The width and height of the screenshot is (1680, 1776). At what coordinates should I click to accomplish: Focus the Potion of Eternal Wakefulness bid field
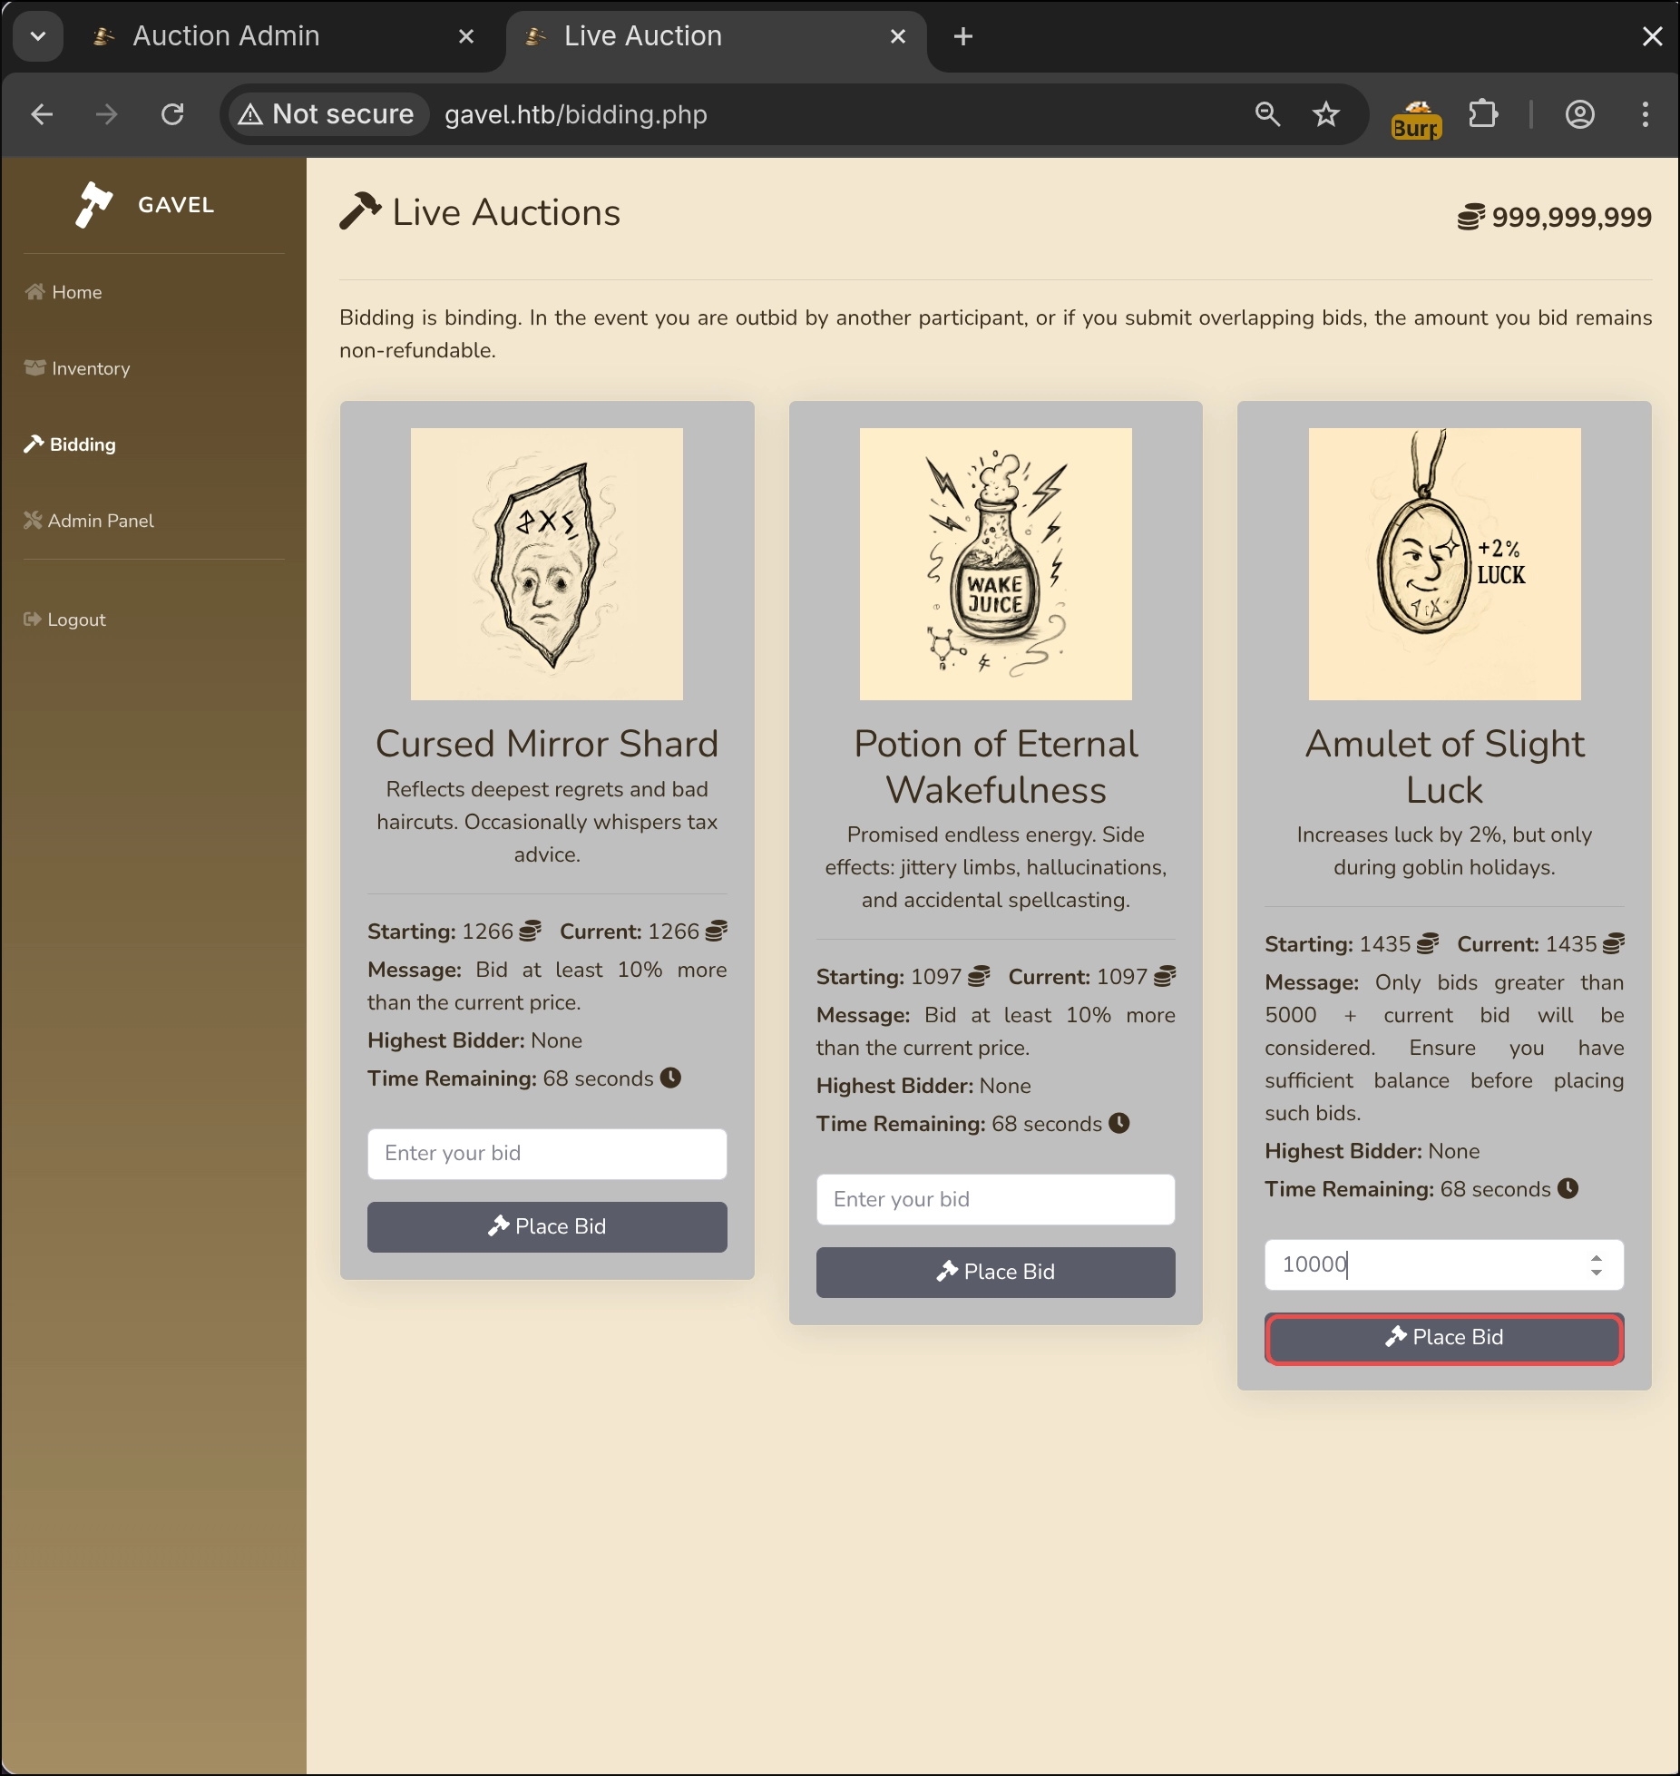click(x=995, y=1199)
